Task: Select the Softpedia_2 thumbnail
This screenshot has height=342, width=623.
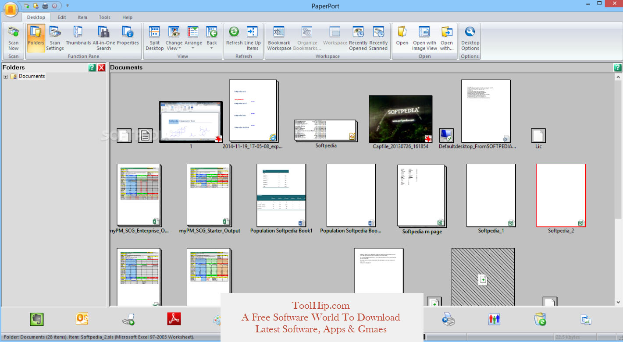Action: pyautogui.click(x=561, y=195)
